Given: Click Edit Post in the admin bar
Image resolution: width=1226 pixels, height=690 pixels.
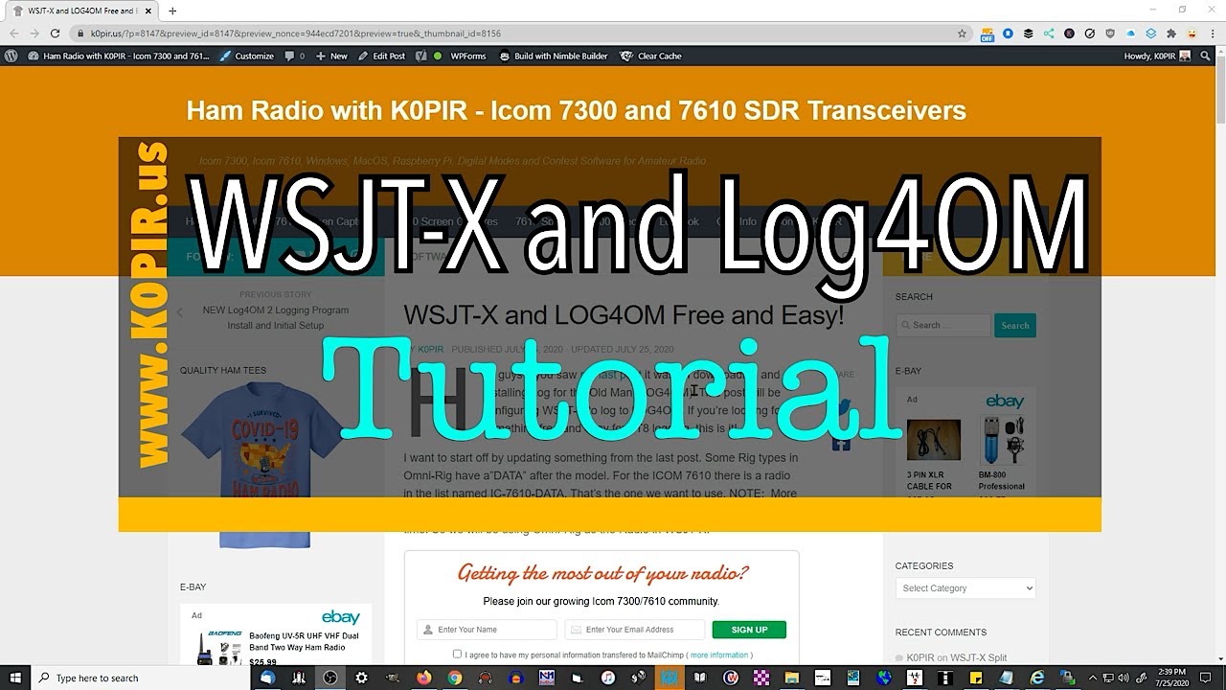Looking at the screenshot, I should 381,57.
